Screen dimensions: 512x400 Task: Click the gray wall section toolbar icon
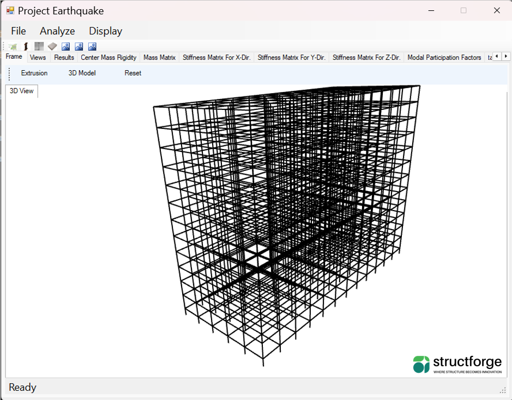tap(39, 47)
